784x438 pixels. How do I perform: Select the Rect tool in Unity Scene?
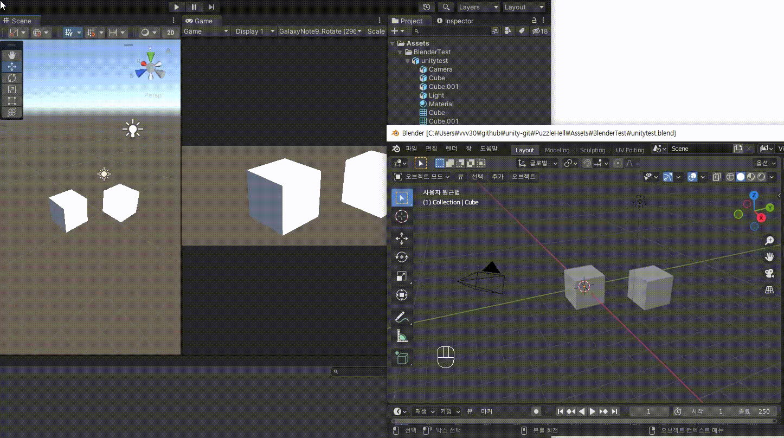(x=11, y=101)
